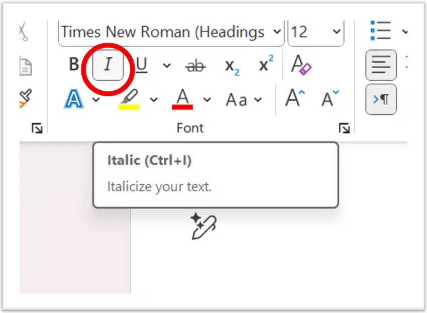Apply red font color
Viewport: 427px width, 313px height.
click(182, 99)
